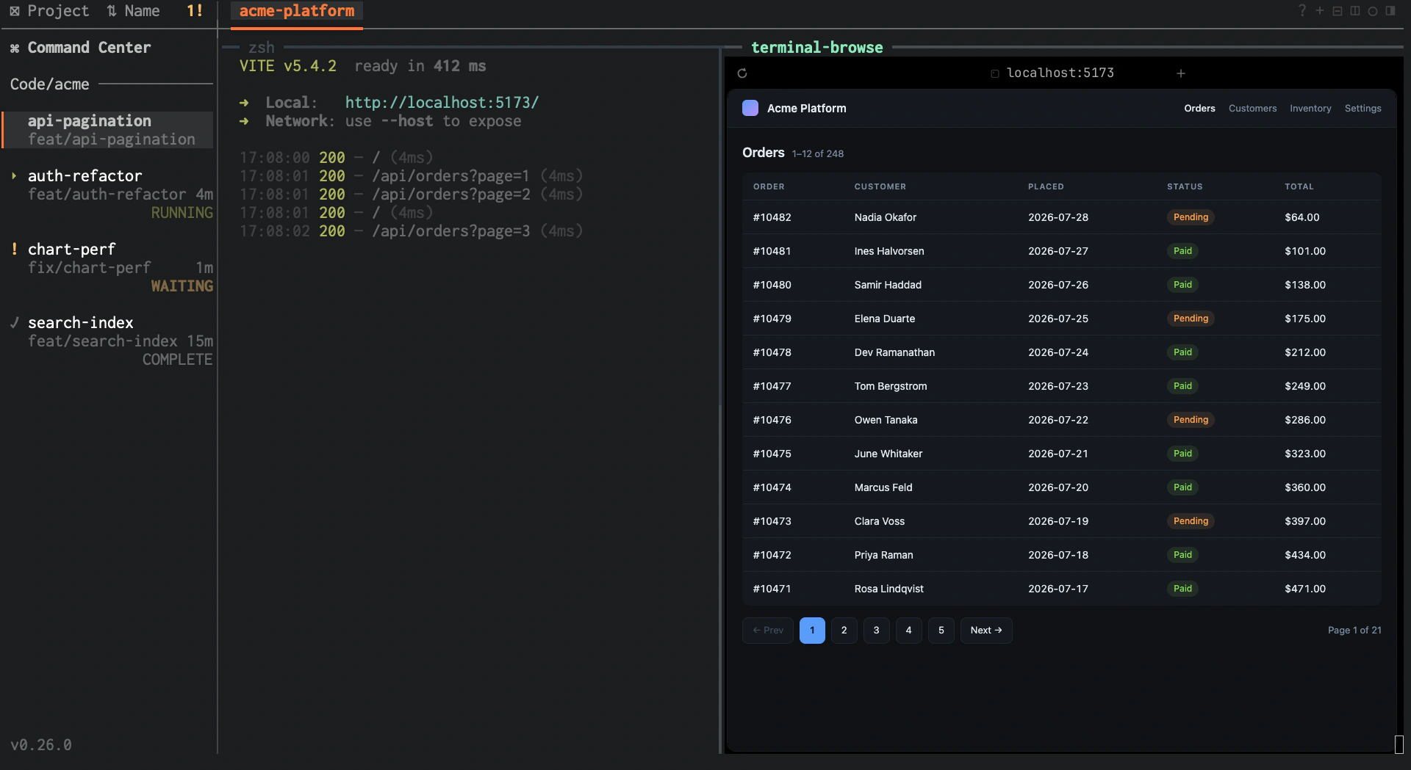The width and height of the screenshot is (1411, 770).
Task: Click the plus icon in top toolbar
Action: tap(1320, 11)
